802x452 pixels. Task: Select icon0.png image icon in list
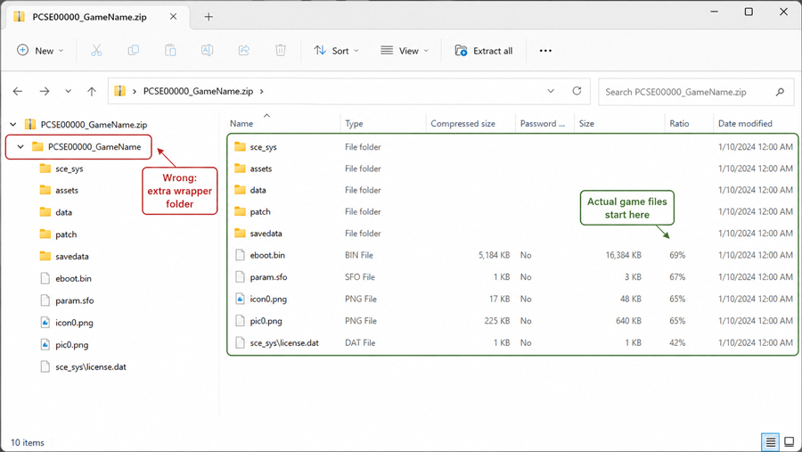pos(240,299)
